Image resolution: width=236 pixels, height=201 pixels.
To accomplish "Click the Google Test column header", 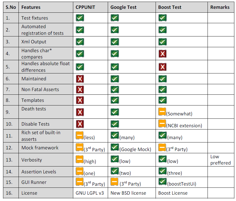I will [123, 7].
